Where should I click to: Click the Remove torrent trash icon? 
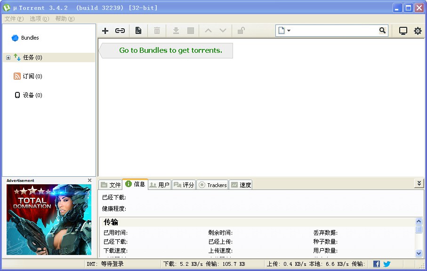pos(157,31)
